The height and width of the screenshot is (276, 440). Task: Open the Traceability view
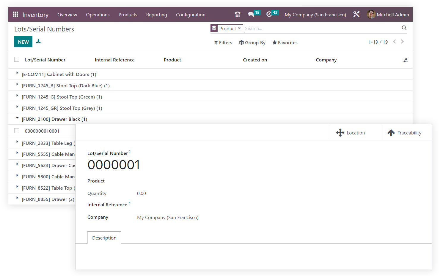pos(406,132)
